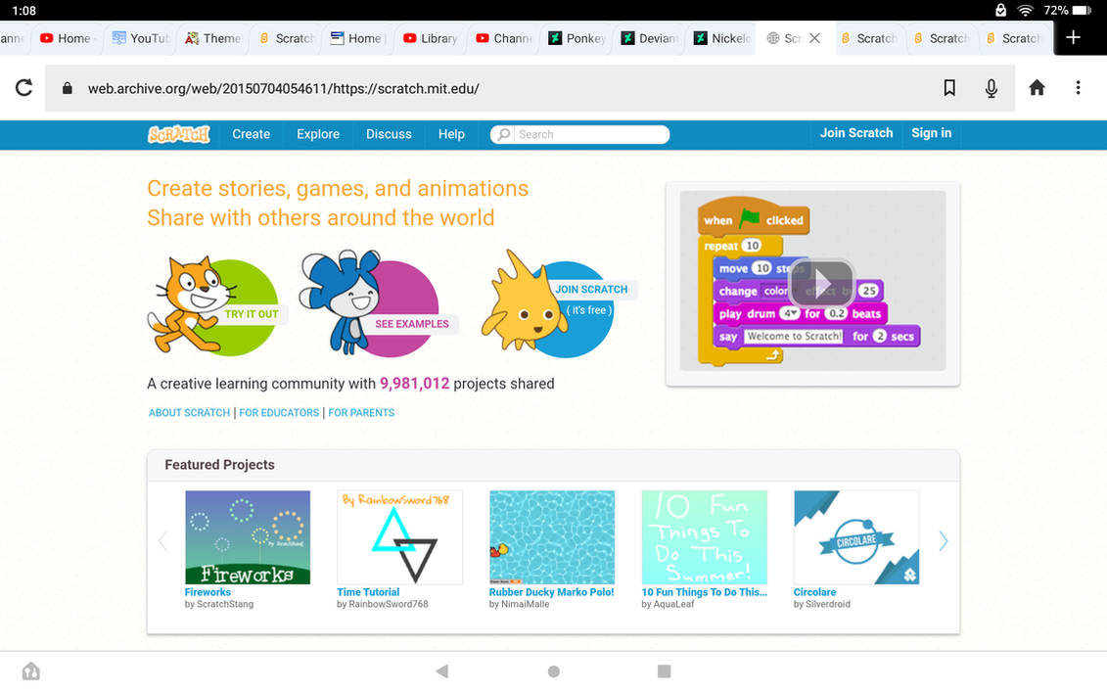Open the three-dot browser menu
This screenshot has width=1107, height=692.
pos(1078,87)
